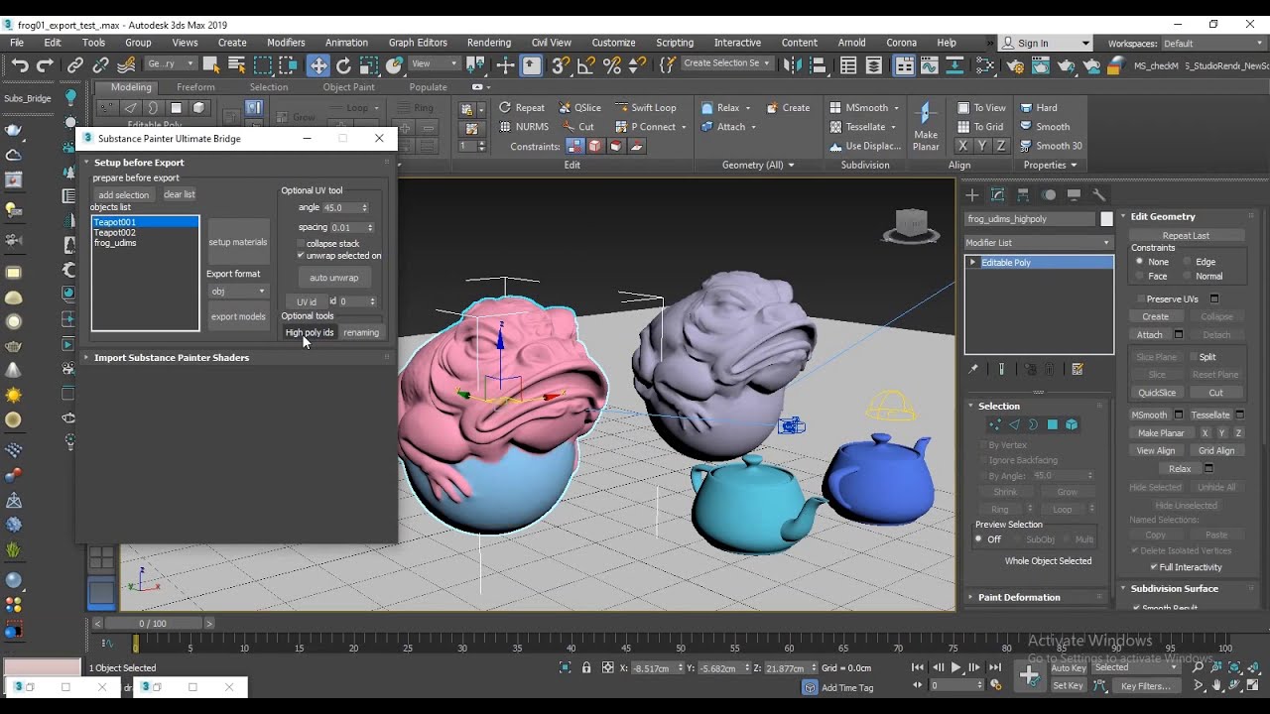Click the angle value field 45.0
Screen dimensions: 1270x714
340,207
